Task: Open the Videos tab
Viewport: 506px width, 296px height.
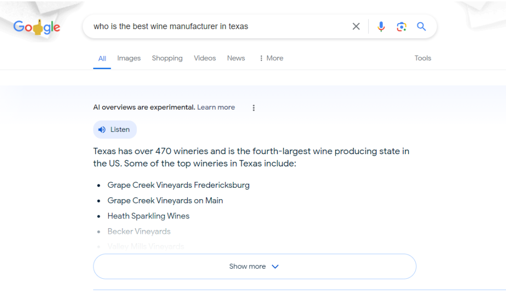Action: 205,58
